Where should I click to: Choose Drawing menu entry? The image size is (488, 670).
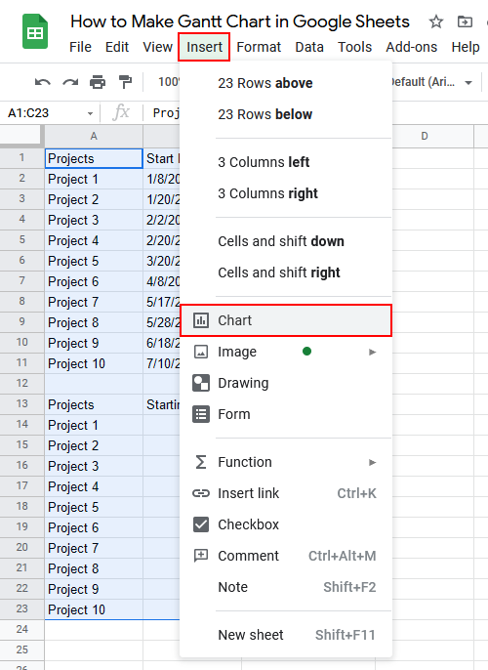pos(286,383)
